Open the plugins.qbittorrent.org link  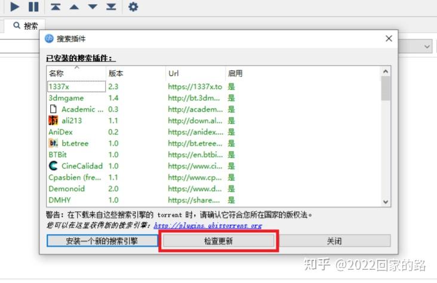click(x=208, y=225)
